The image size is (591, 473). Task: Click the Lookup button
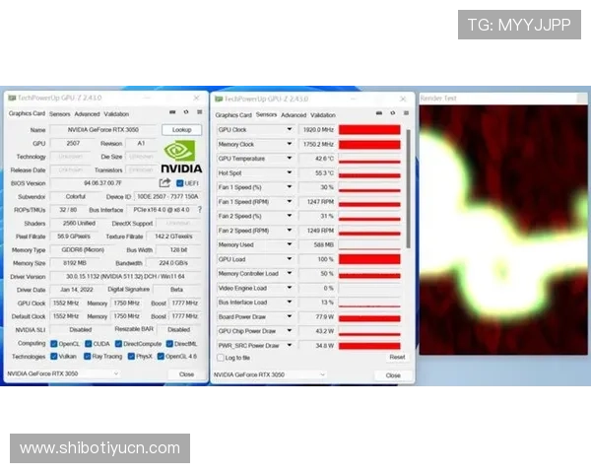[181, 129]
